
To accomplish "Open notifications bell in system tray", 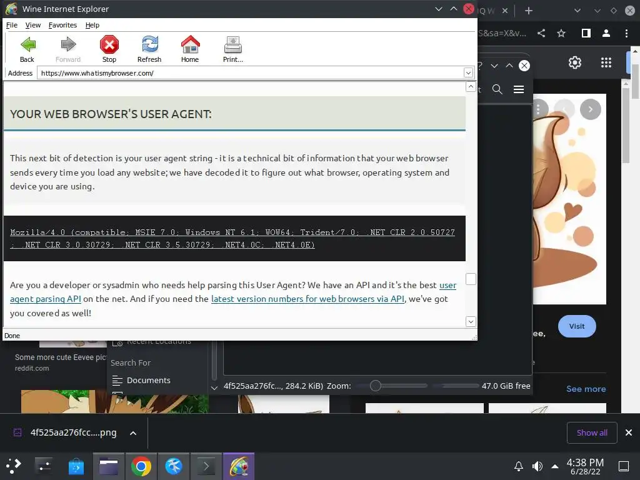I will 518,466.
